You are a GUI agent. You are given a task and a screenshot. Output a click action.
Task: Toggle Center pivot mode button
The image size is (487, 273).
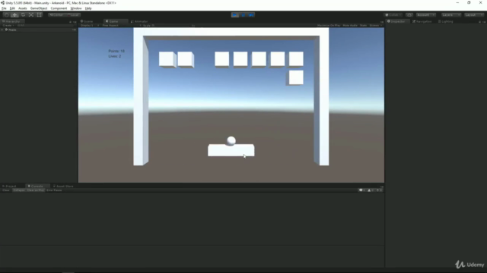pos(56,15)
